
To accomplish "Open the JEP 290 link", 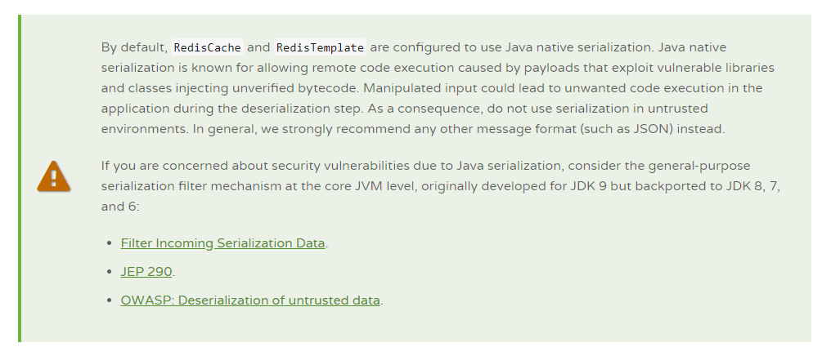I will pyautogui.click(x=146, y=272).
